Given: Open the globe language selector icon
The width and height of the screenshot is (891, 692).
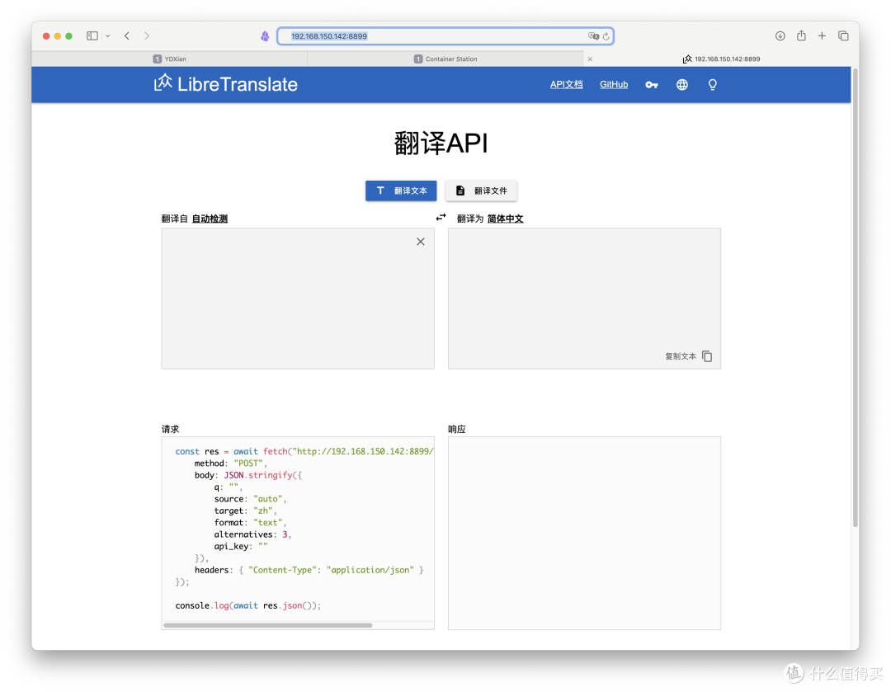Looking at the screenshot, I should point(682,85).
